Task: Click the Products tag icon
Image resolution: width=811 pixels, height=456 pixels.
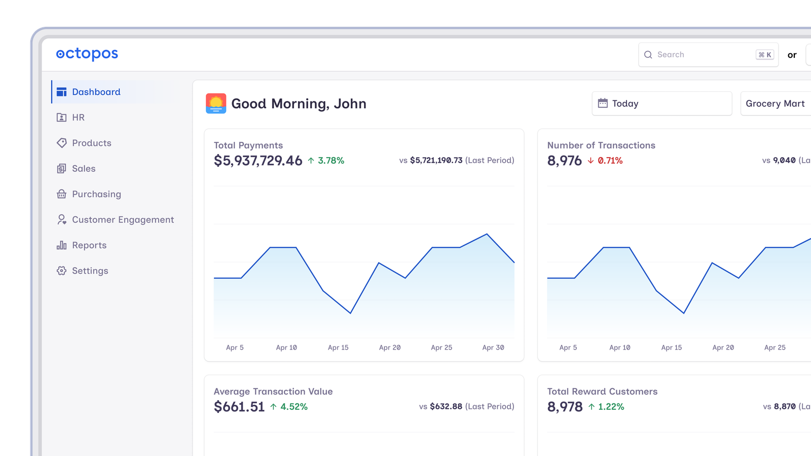Action: point(61,143)
